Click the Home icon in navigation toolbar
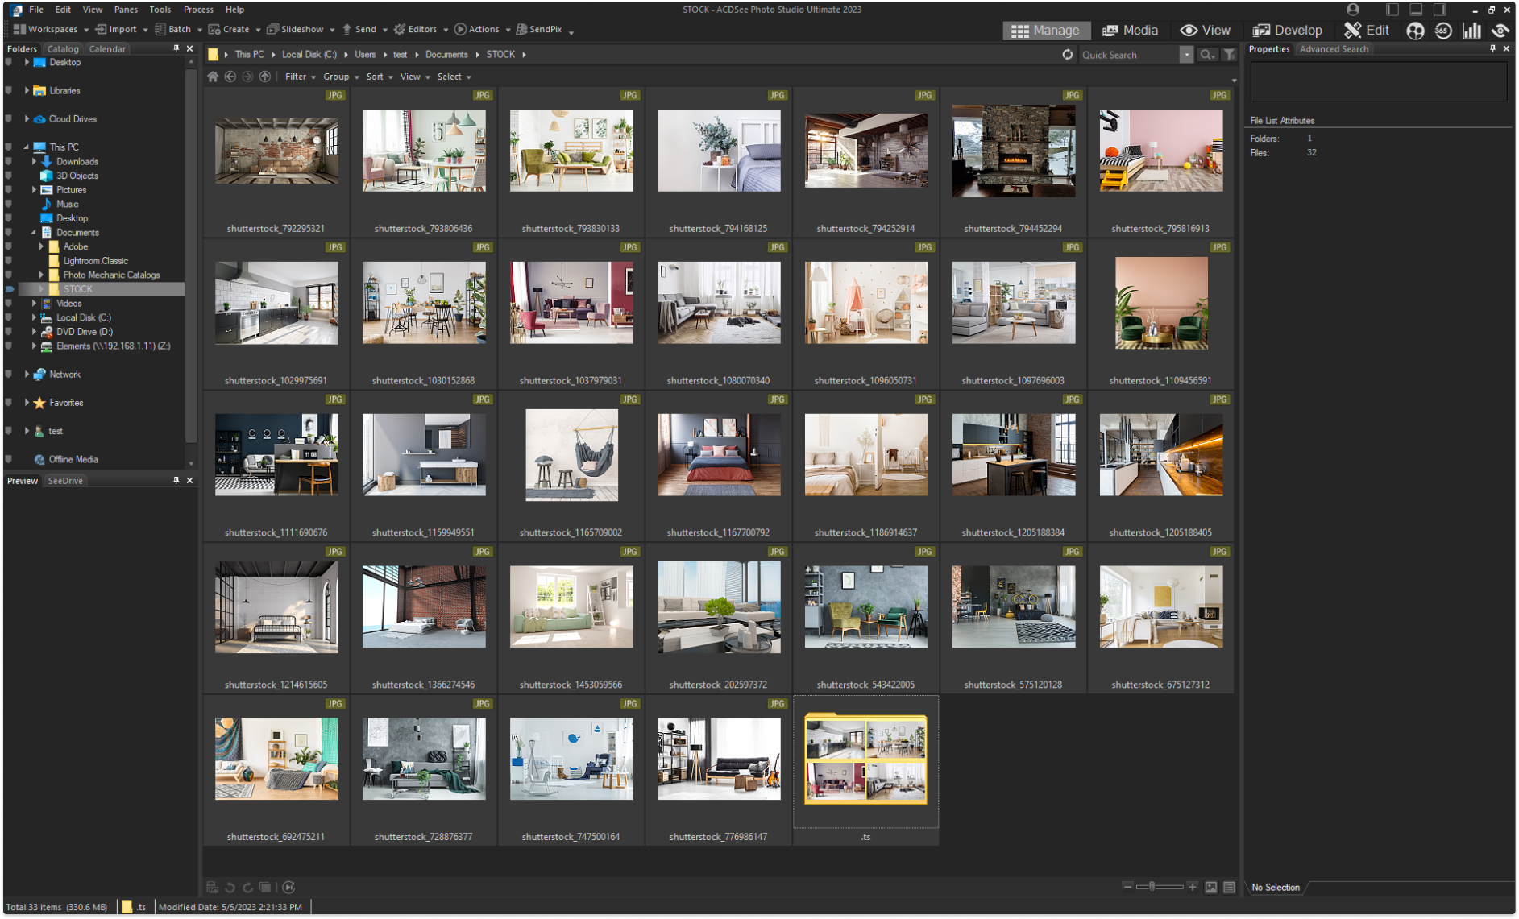1519x919 pixels. [213, 77]
